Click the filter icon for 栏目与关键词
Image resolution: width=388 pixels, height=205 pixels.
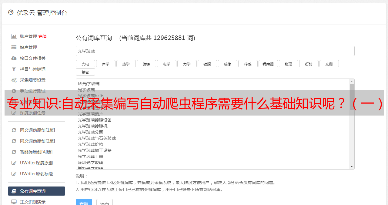point(14,69)
